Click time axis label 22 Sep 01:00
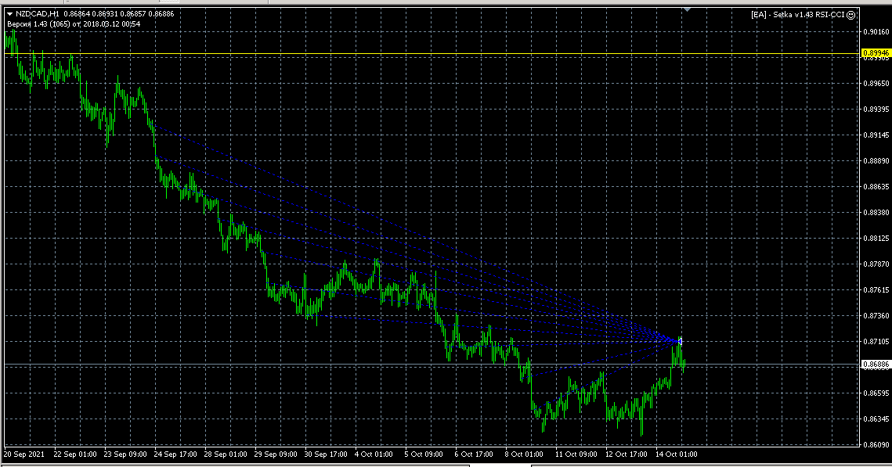Screen dimensions: 892x467 coord(75,454)
